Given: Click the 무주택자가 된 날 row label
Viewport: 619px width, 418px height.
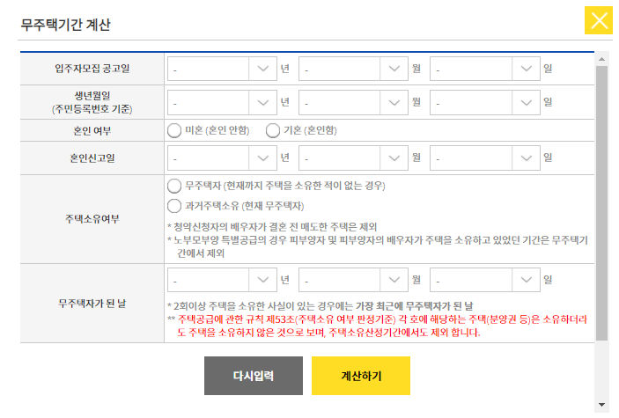Looking at the screenshot, I should [92, 304].
